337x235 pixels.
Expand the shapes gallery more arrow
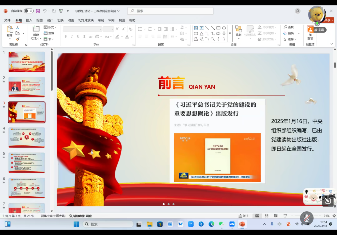click(x=230, y=34)
